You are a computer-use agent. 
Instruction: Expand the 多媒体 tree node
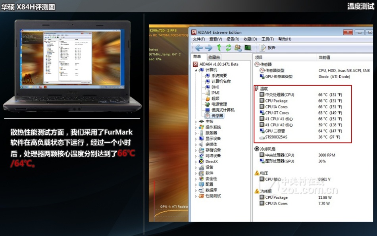point(196,145)
